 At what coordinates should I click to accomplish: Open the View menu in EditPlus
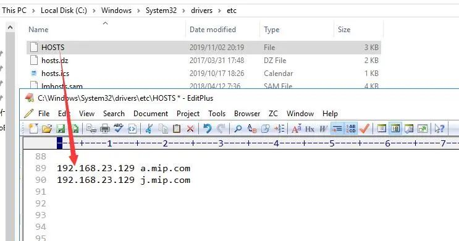[86, 114]
